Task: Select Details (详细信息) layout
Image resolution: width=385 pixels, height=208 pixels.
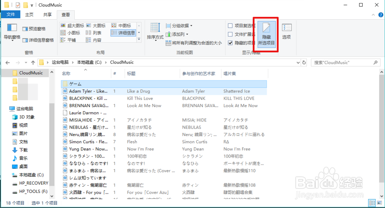Action: pos(123,33)
